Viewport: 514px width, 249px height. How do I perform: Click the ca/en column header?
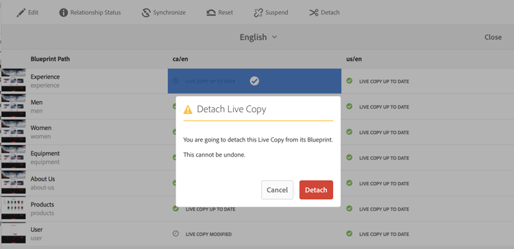[180, 59]
